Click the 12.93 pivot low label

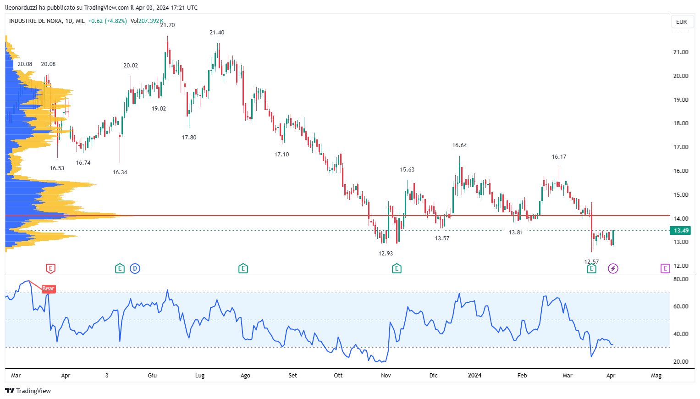386,254
